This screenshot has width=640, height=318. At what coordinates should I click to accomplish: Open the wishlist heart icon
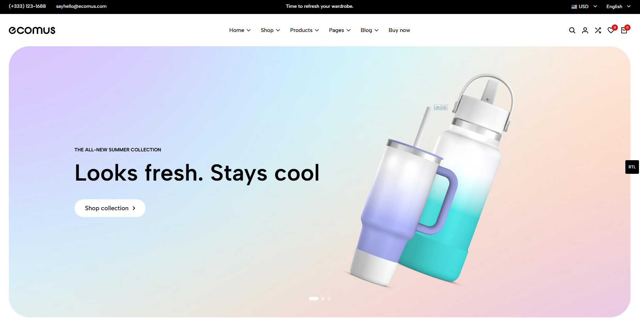(611, 30)
